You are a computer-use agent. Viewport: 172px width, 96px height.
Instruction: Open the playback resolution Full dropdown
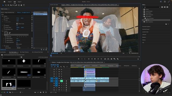click(125, 53)
